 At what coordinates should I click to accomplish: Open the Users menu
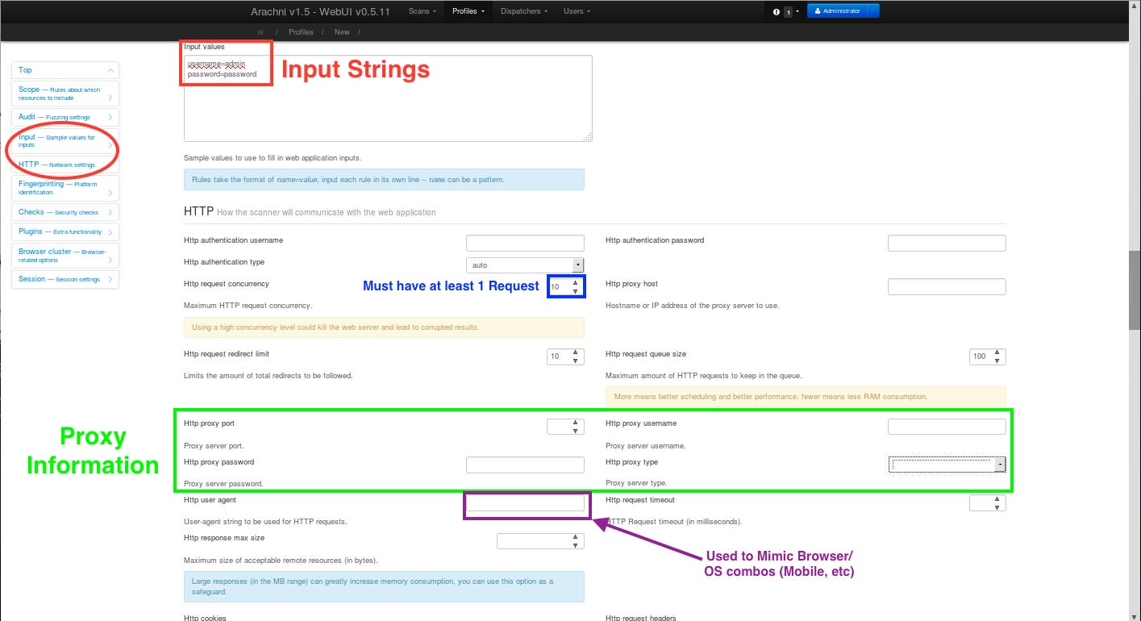(x=577, y=11)
